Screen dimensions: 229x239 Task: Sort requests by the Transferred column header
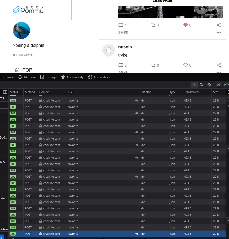191,92
